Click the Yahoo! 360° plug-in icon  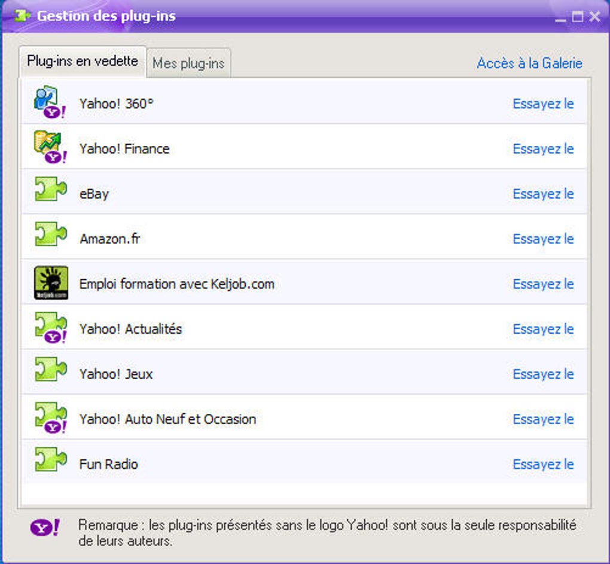pos(50,102)
